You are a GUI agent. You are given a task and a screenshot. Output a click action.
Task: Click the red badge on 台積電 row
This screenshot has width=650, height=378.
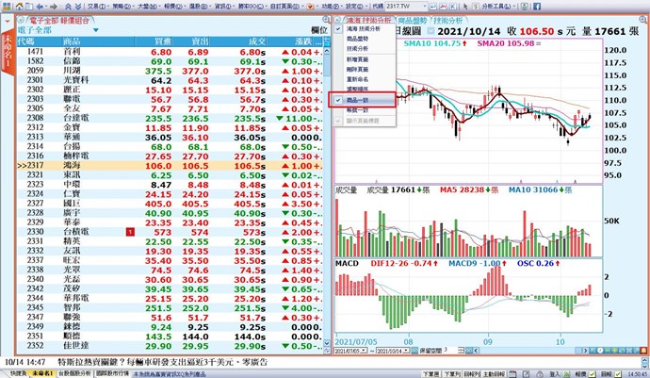[x=130, y=232]
